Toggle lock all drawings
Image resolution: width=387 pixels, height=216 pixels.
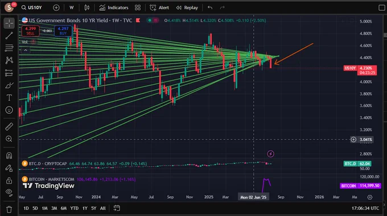tap(9, 181)
